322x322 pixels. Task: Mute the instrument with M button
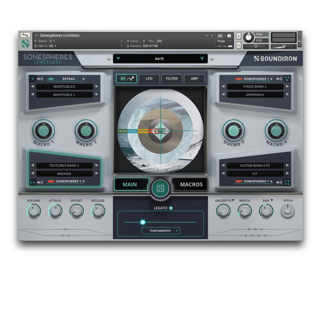click(238, 45)
